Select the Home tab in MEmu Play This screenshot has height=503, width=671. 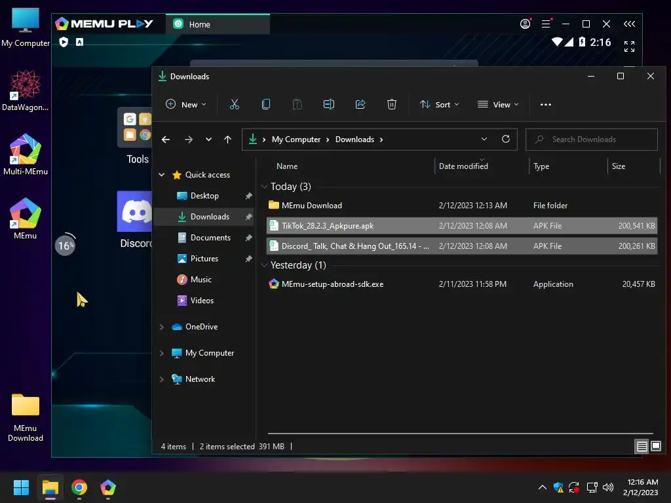(218, 24)
